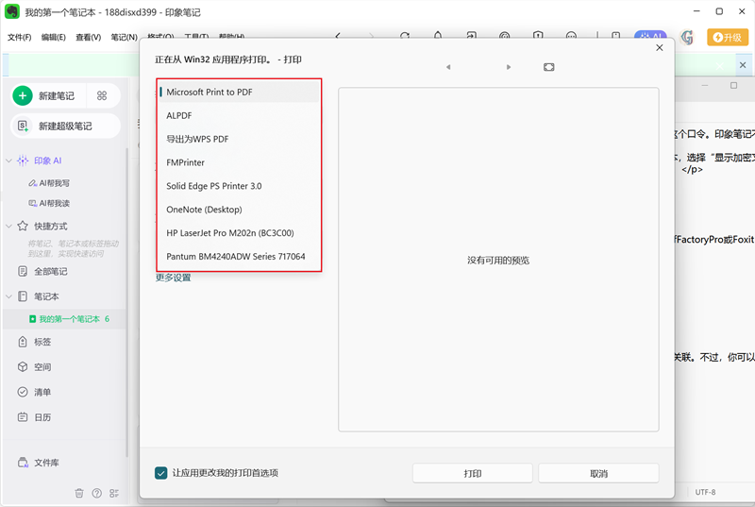Click green 新建笔记 plus button
This screenshot has height=507, width=755.
(x=23, y=95)
